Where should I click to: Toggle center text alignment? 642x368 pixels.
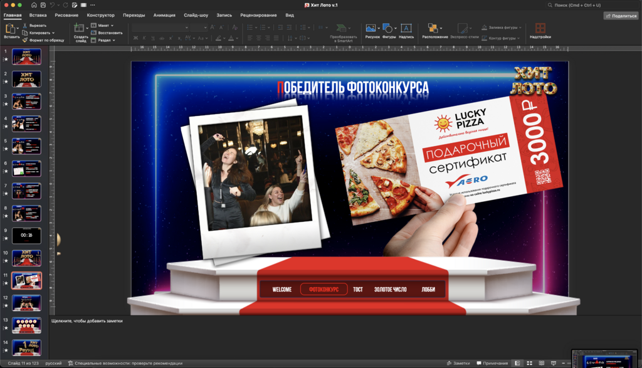pyautogui.click(x=258, y=38)
